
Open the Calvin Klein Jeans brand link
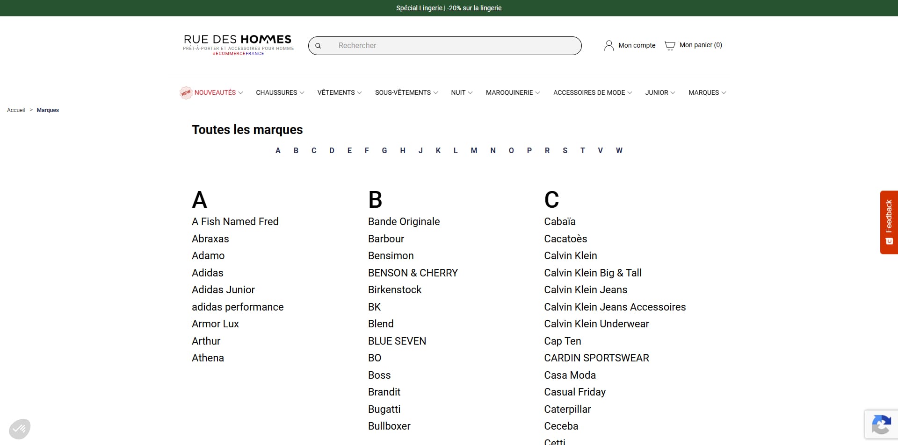click(586, 290)
